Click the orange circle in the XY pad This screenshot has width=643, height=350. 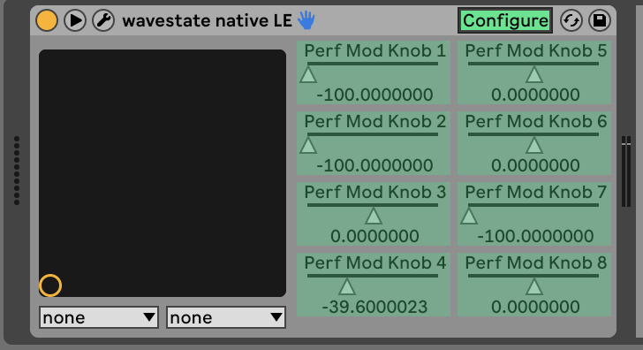pos(50,285)
